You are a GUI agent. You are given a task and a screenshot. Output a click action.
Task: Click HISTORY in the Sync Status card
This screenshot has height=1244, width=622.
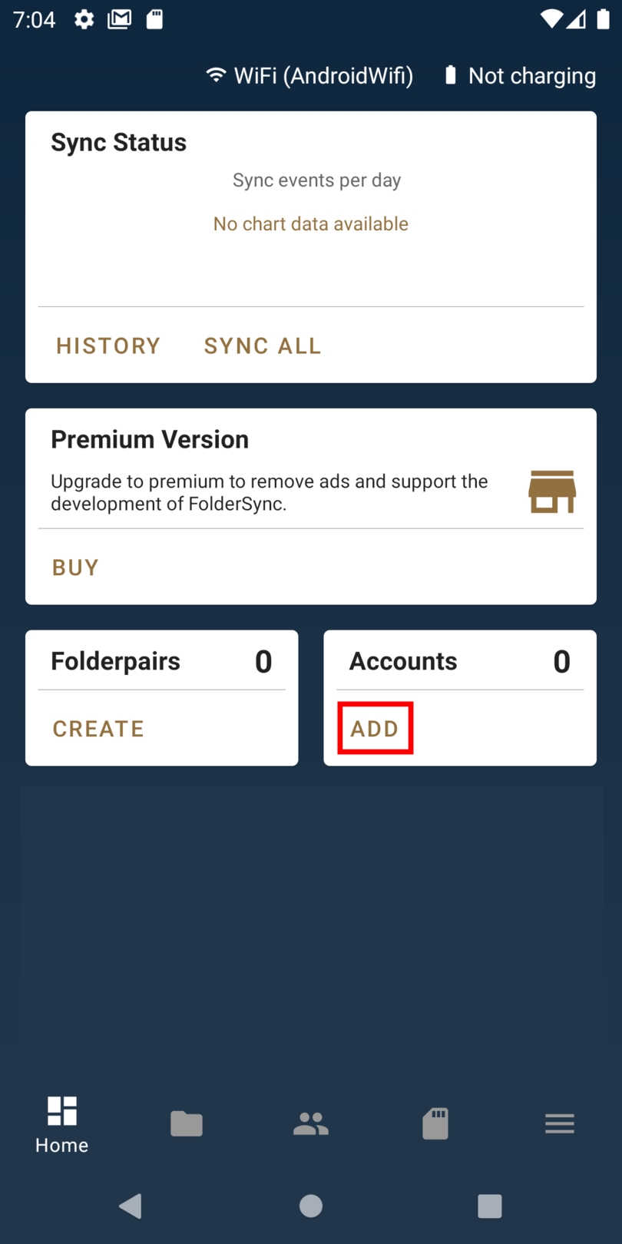pos(108,346)
